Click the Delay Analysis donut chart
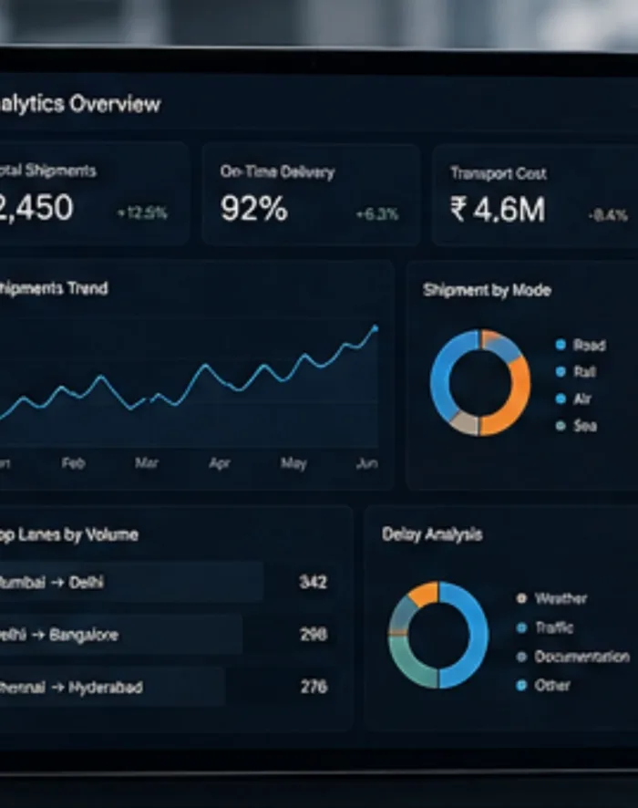 tap(437, 635)
